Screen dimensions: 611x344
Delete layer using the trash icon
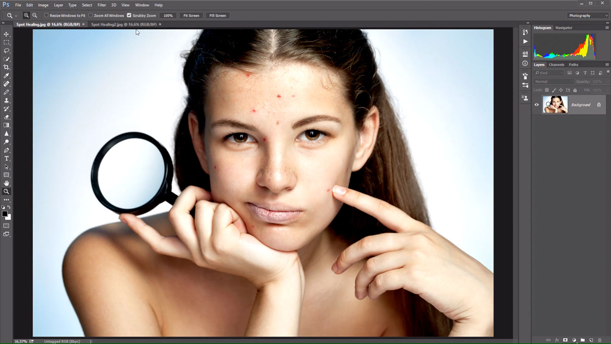coord(600,340)
